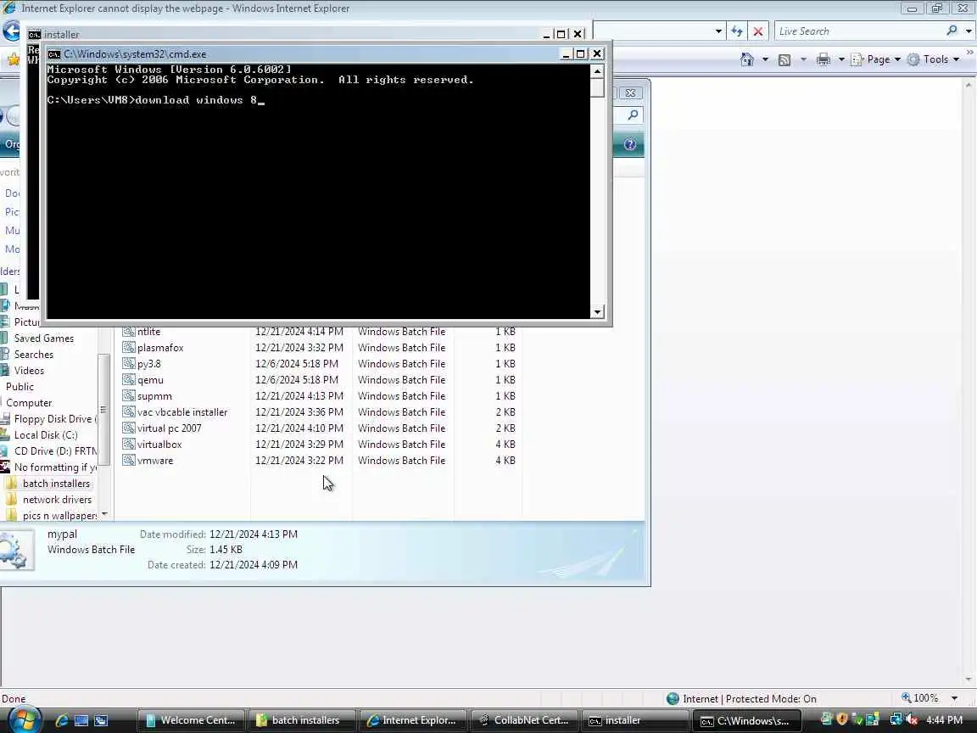Click the Internet Protected Mode status zone
Viewport: 977px width, 733px height.
(x=741, y=699)
